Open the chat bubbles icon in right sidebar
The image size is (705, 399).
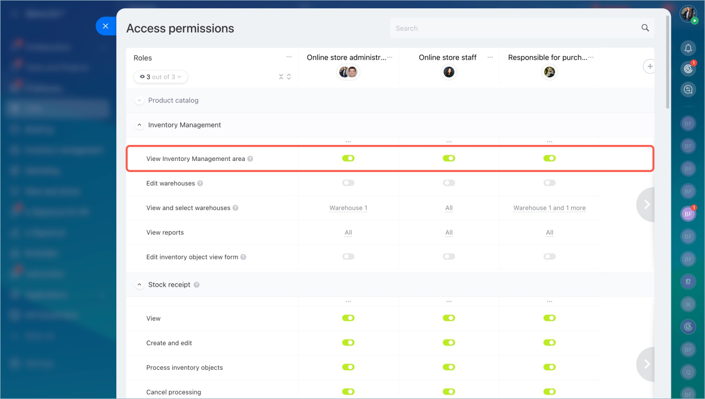pos(688,89)
